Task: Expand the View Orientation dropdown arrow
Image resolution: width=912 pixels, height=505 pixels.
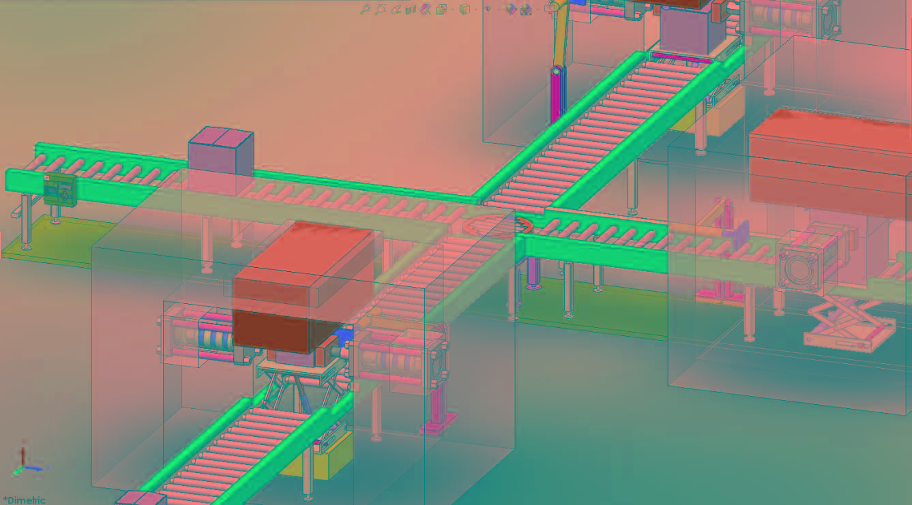Action: [x=453, y=9]
